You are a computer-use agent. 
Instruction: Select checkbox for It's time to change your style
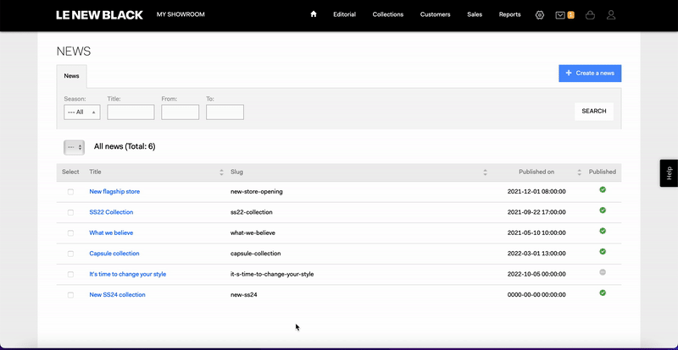70,275
